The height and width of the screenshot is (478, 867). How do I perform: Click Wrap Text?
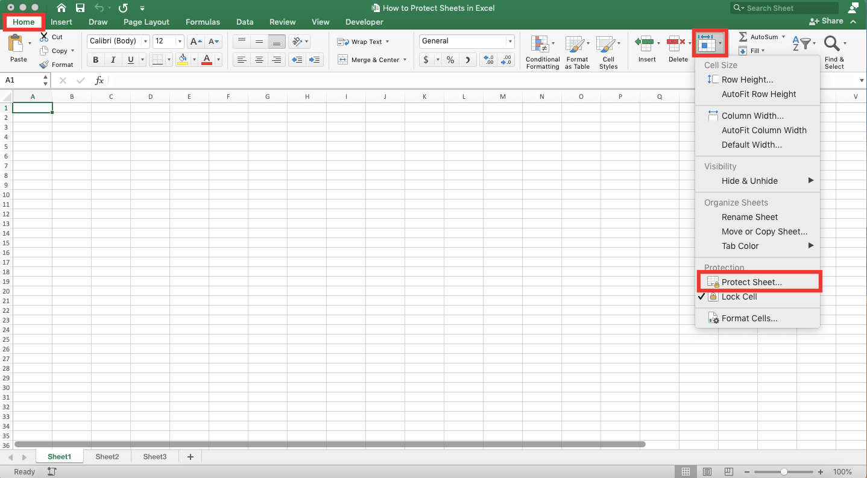point(363,42)
